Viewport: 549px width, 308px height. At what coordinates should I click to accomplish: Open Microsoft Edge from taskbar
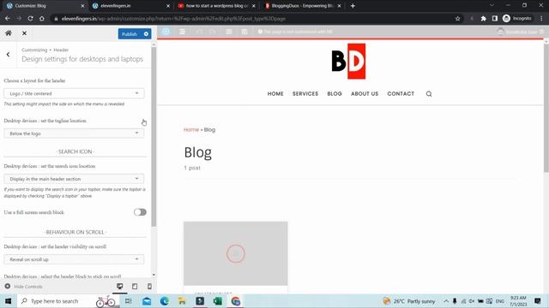[164, 301]
